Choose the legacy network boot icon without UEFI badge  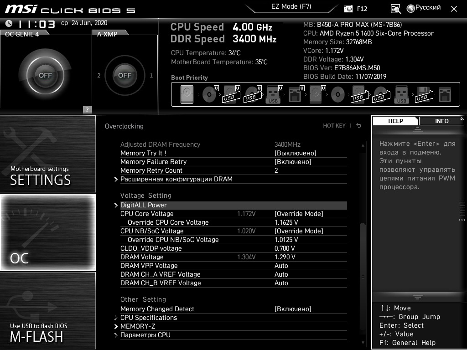click(445, 95)
